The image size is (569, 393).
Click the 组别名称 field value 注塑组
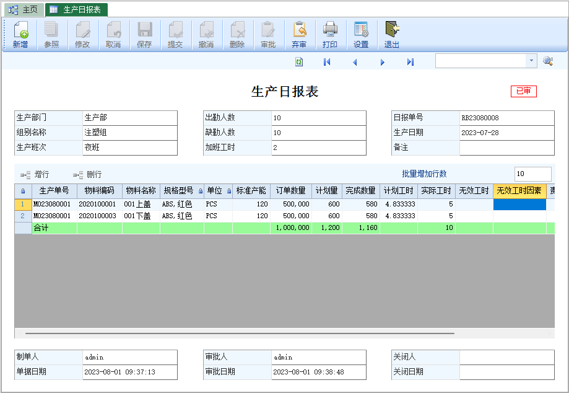130,133
